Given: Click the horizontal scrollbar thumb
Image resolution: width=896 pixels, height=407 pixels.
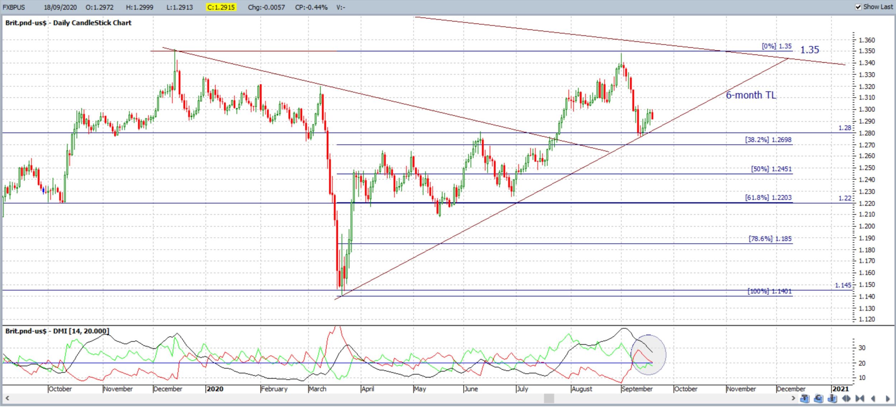Looking at the screenshot, I should tap(549, 398).
